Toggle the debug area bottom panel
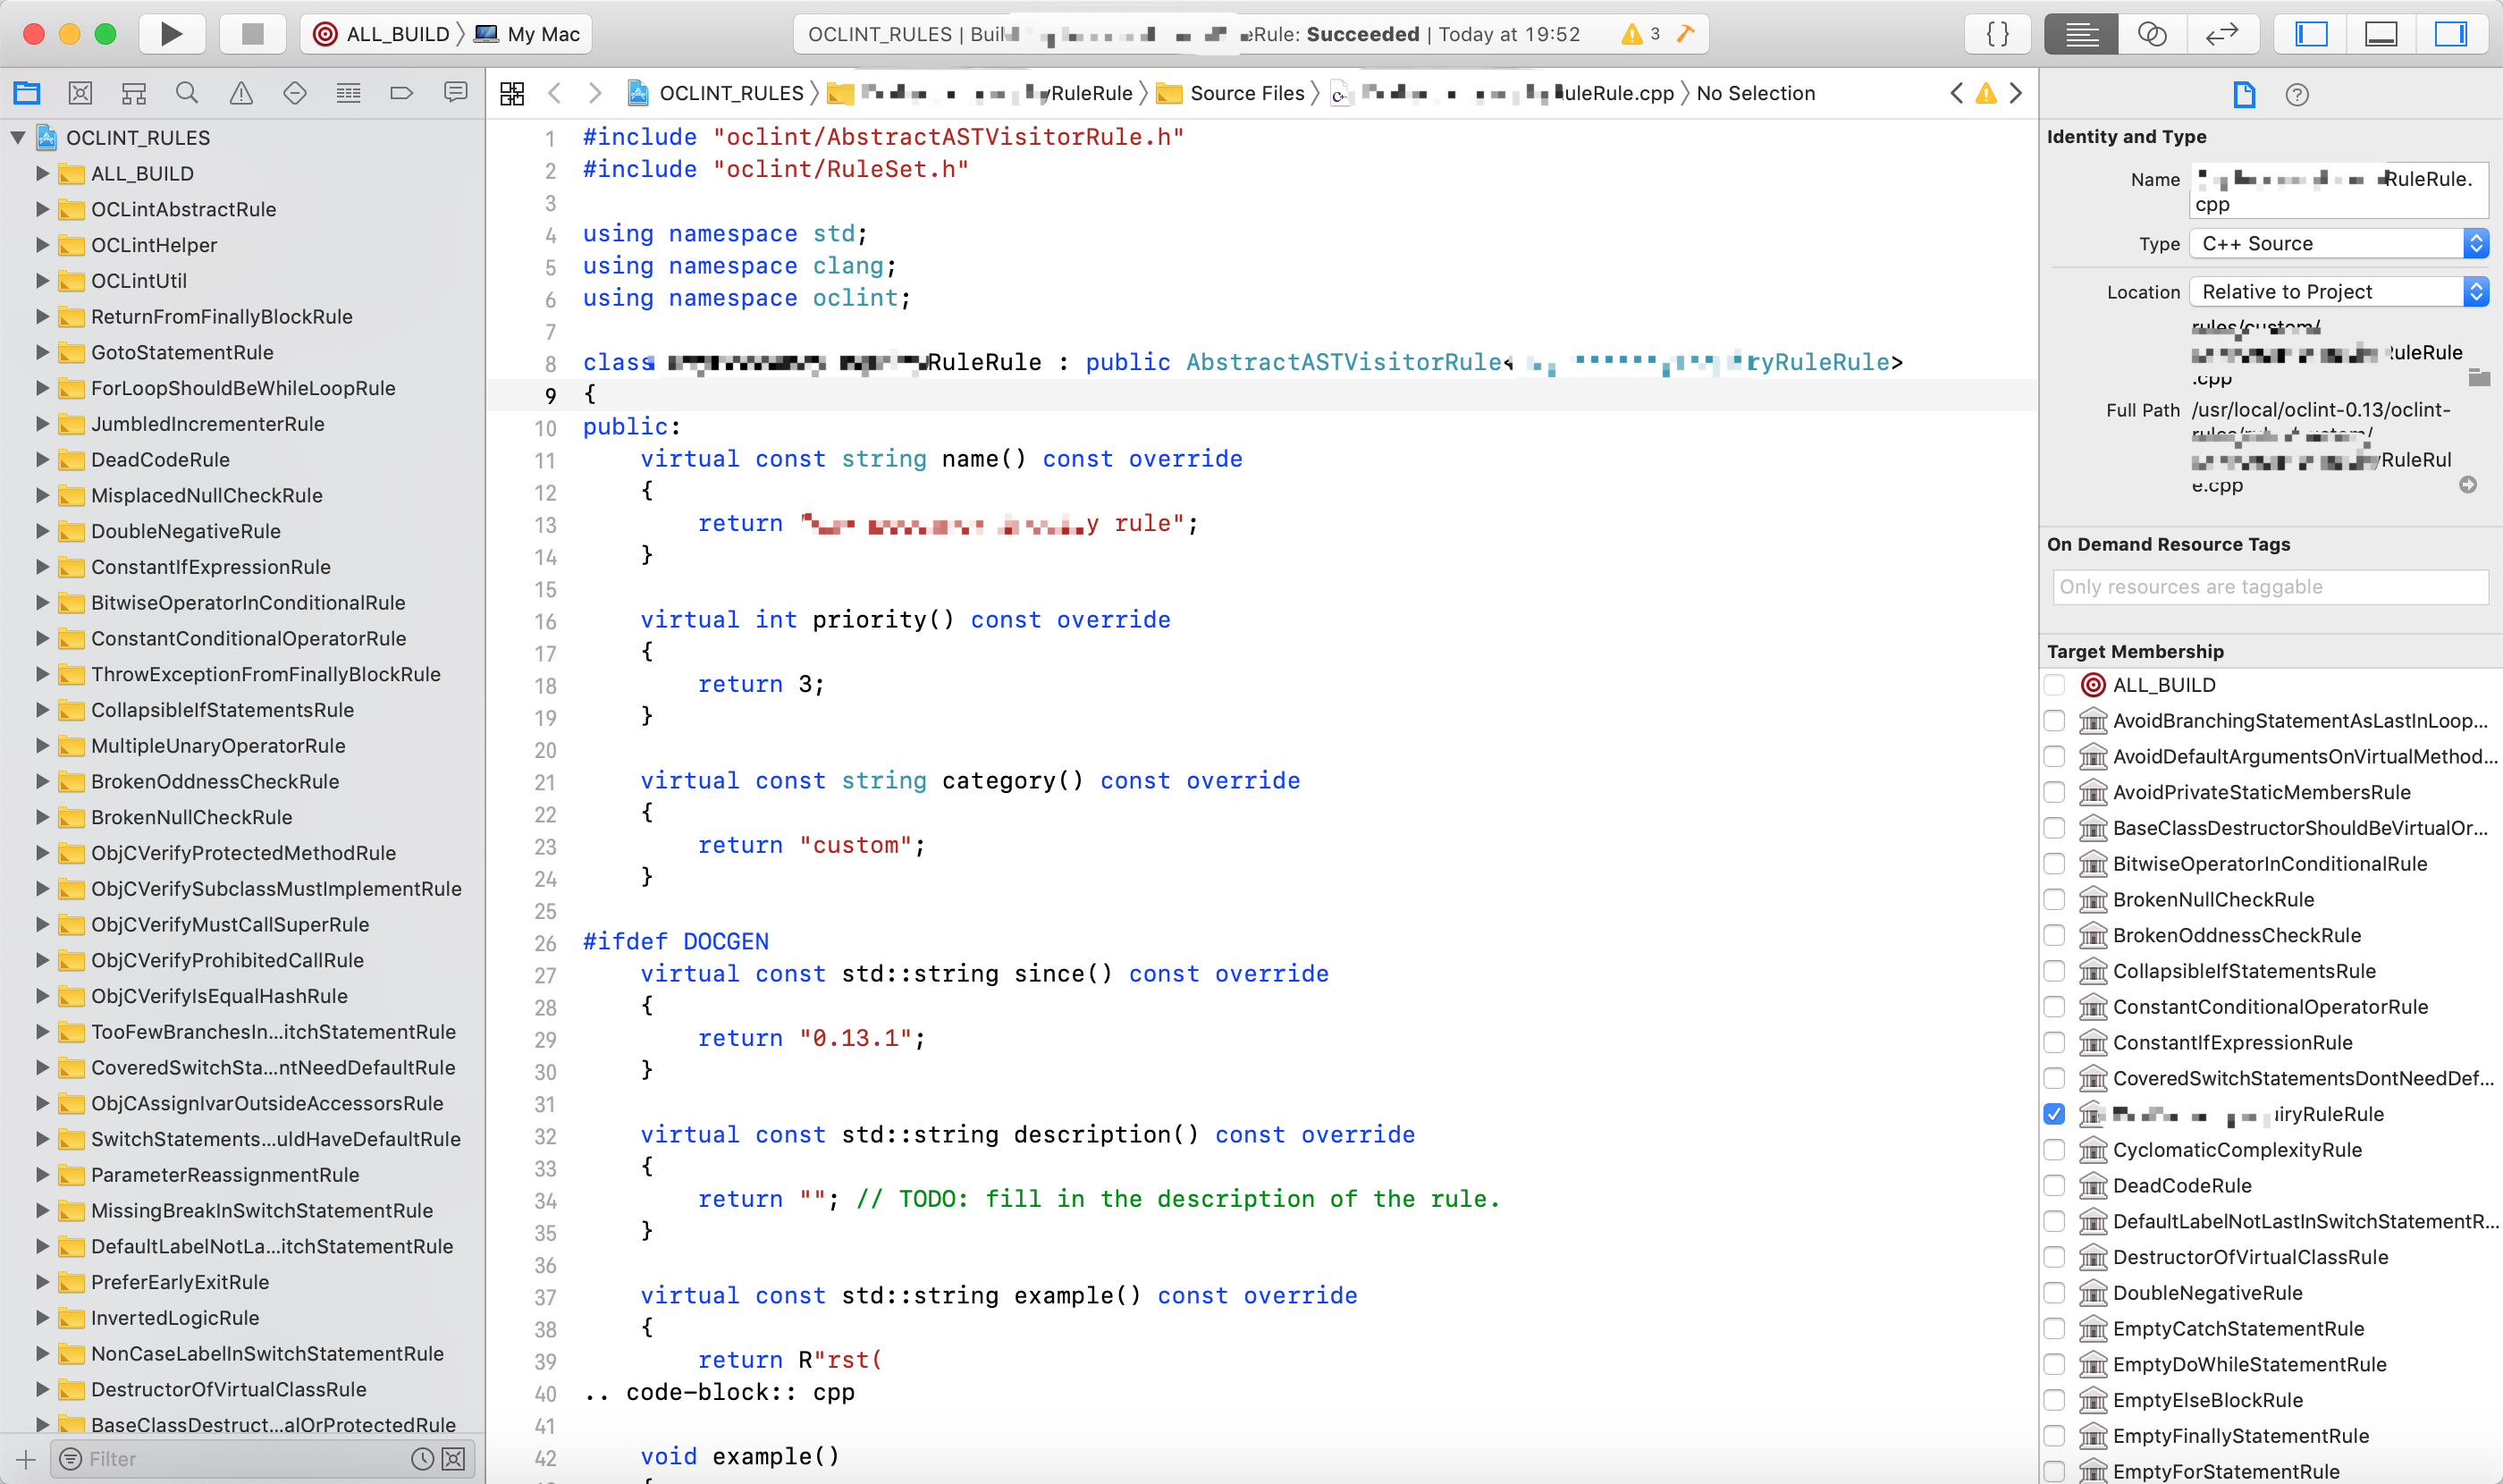 click(x=2380, y=34)
